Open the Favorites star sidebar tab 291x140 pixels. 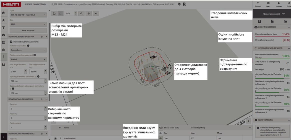coord(3,20)
